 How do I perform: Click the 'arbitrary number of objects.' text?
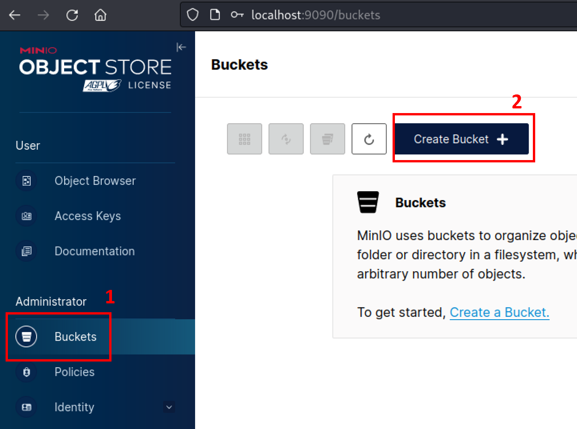(441, 274)
